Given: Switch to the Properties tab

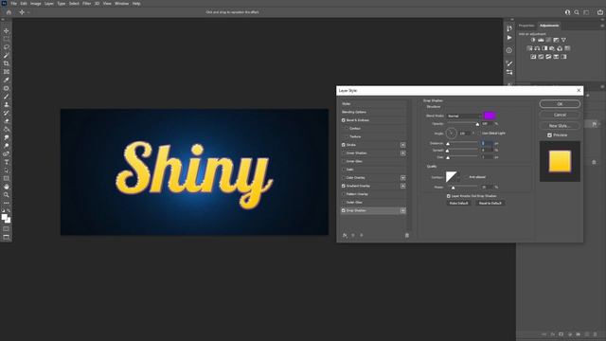Looking at the screenshot, I should pos(526,26).
